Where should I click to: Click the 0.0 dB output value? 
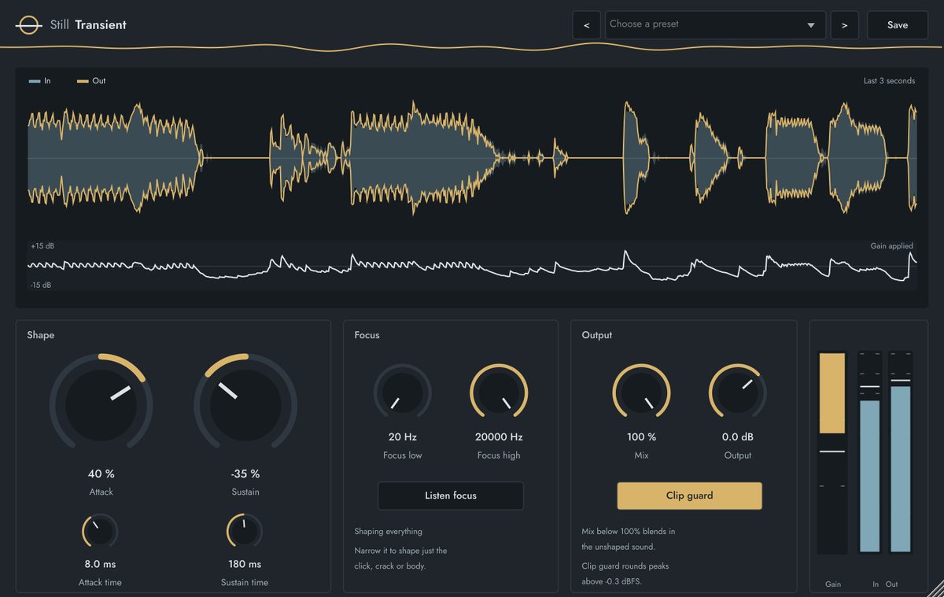point(738,437)
